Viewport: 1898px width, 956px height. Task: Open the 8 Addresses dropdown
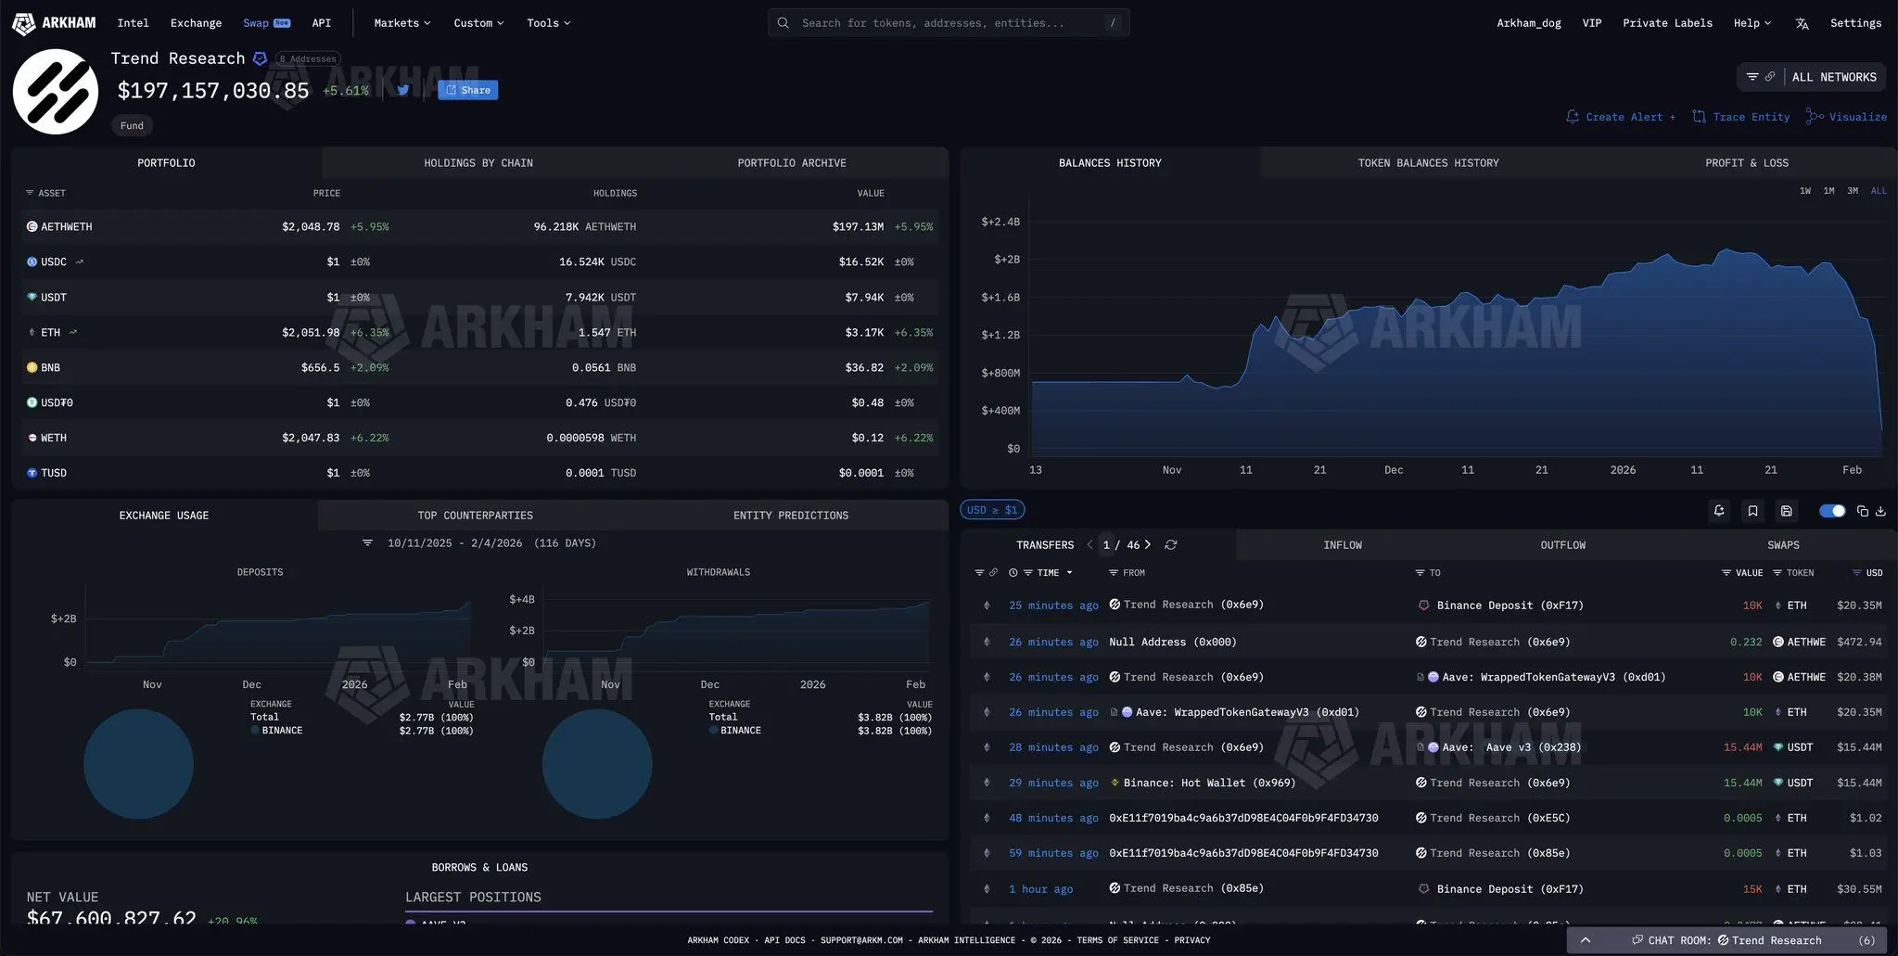coord(308,58)
